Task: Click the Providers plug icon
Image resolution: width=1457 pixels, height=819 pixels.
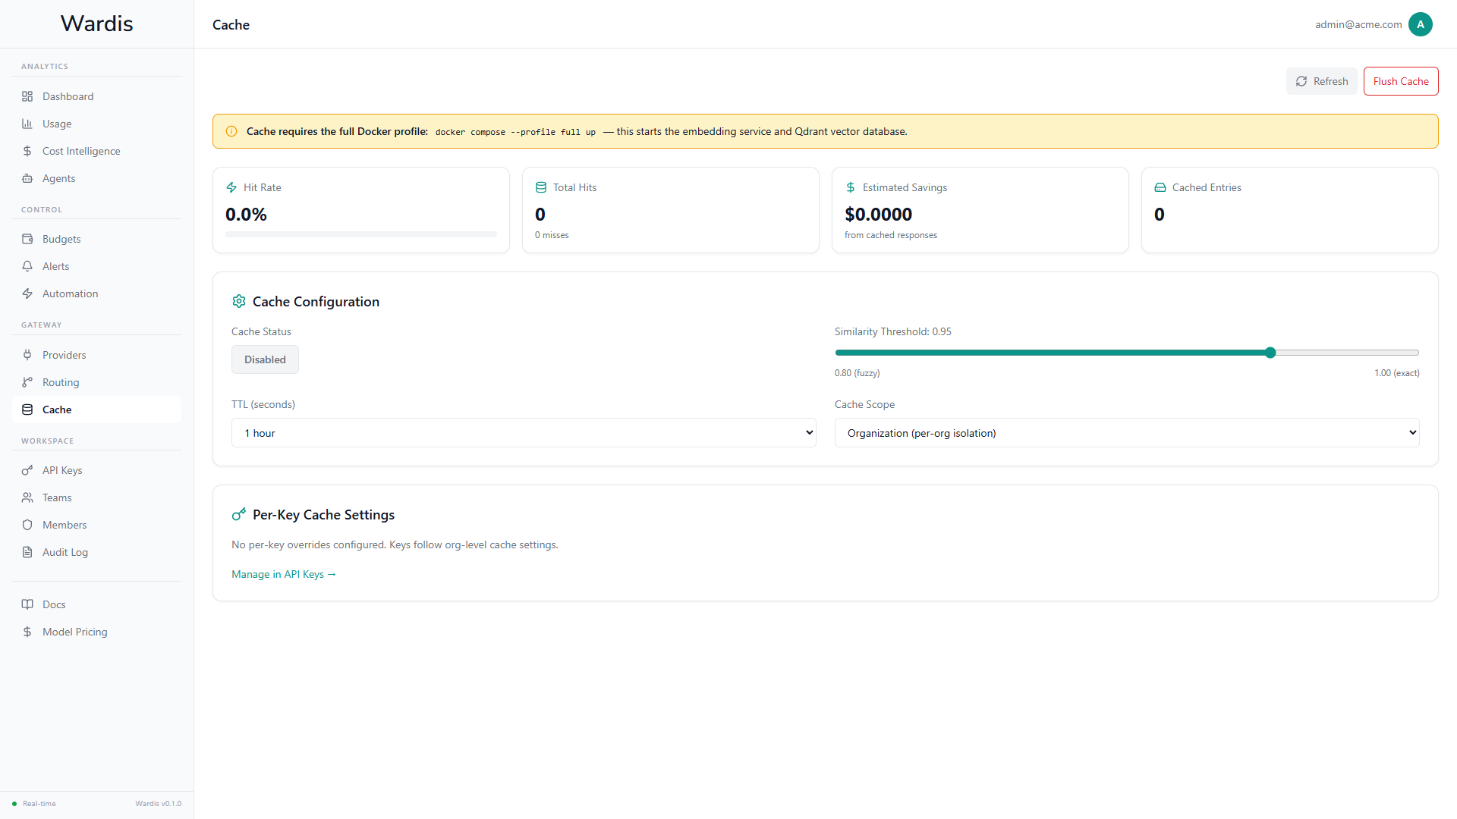Action: (x=27, y=355)
